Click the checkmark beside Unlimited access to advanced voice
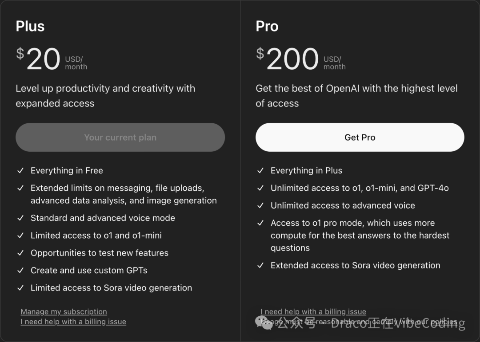Image resolution: width=480 pixels, height=342 pixels. coord(260,205)
